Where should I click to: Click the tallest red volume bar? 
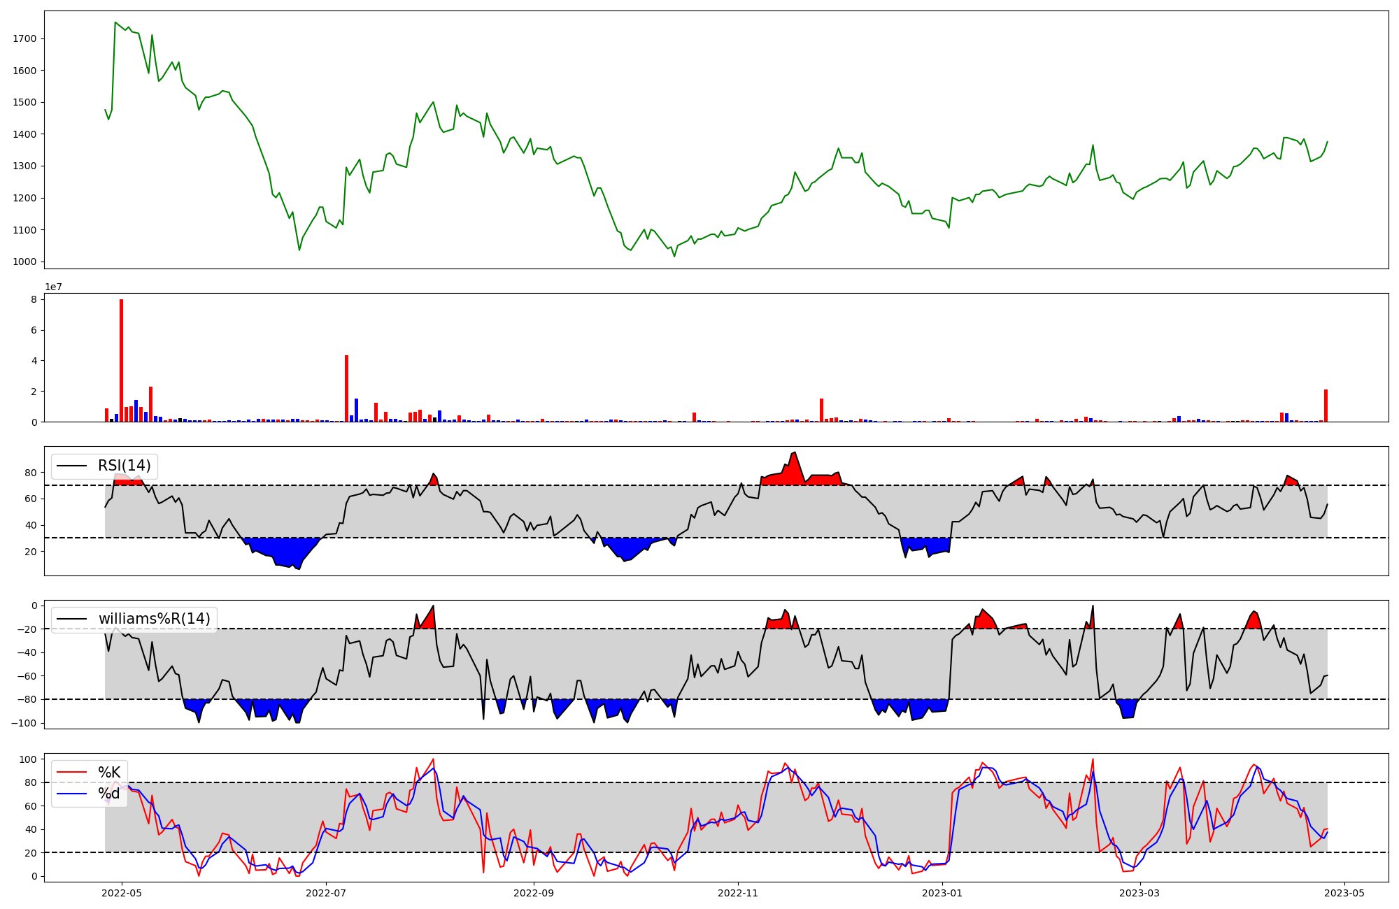(x=122, y=360)
